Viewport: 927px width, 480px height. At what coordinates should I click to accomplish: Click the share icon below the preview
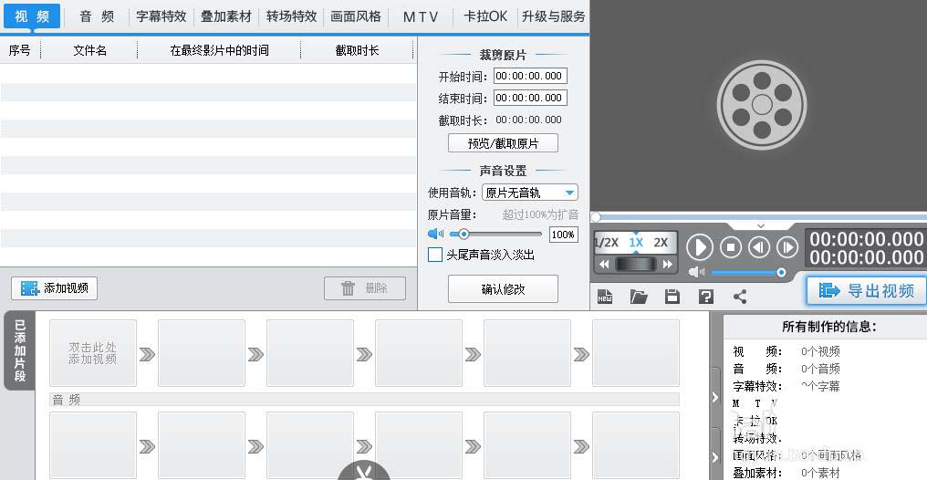coord(740,296)
